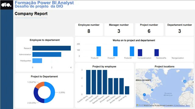Click the 'Manager number' card label
195x109 pixels.
click(x=119, y=25)
